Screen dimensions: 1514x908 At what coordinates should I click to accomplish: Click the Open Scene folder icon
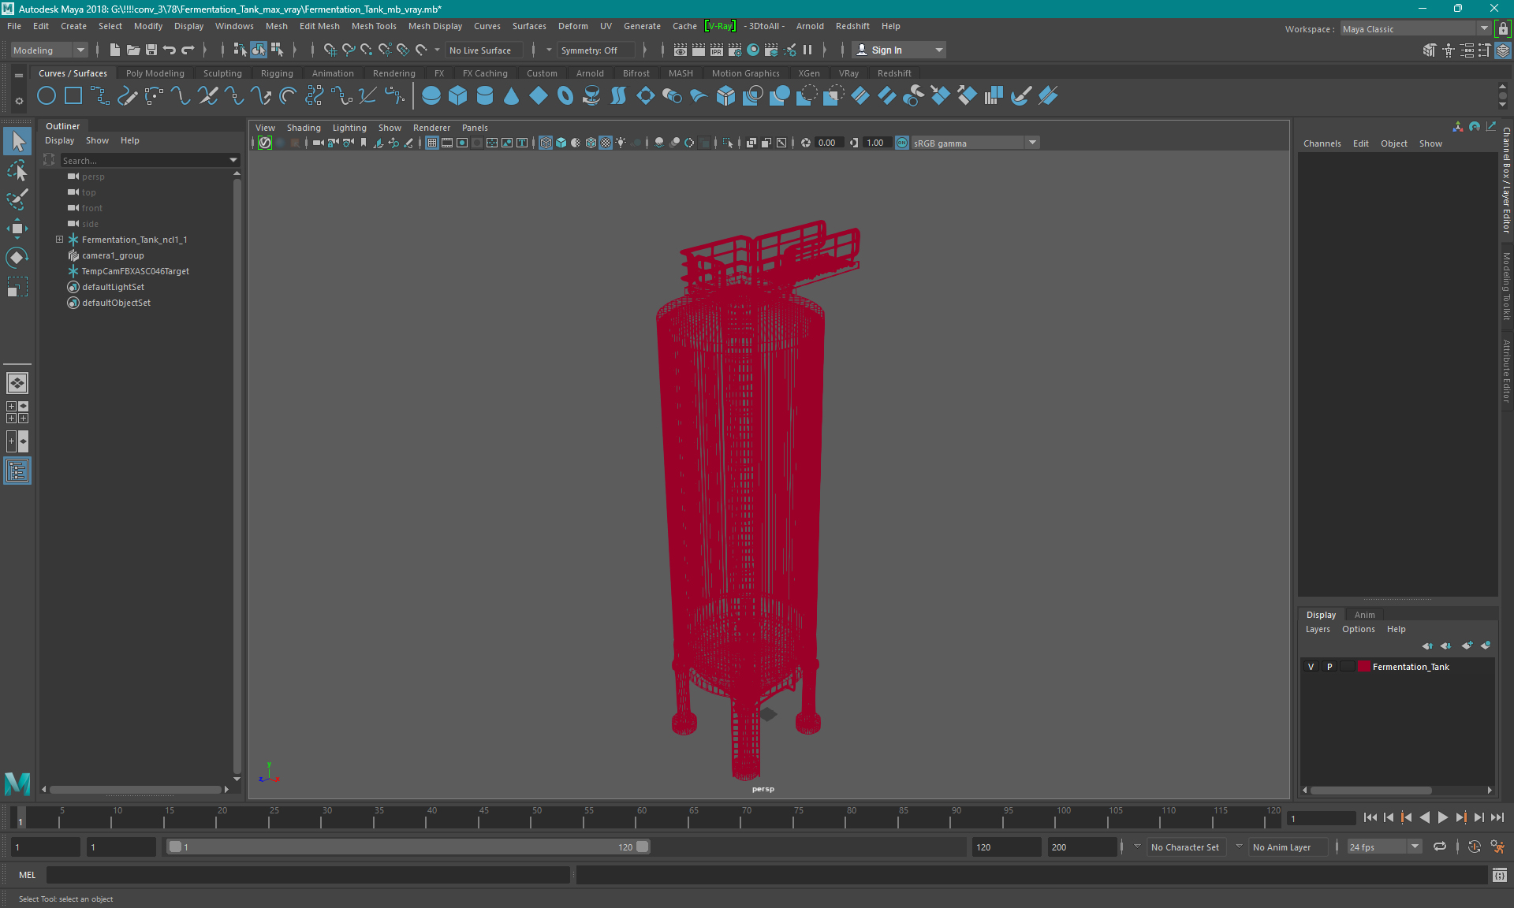click(x=133, y=50)
